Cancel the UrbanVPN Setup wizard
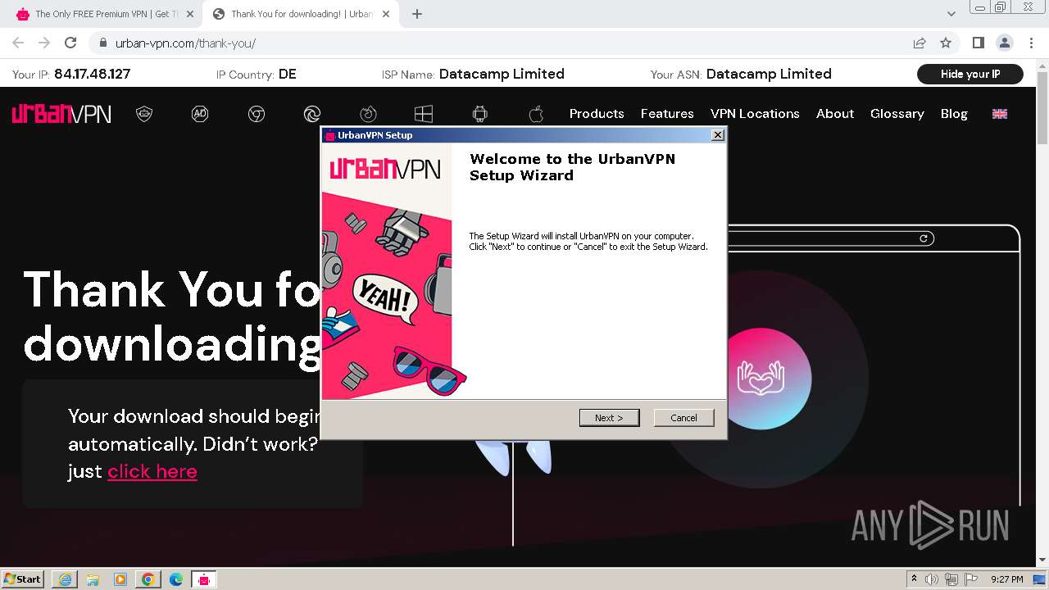The image size is (1049, 590). coord(683,418)
